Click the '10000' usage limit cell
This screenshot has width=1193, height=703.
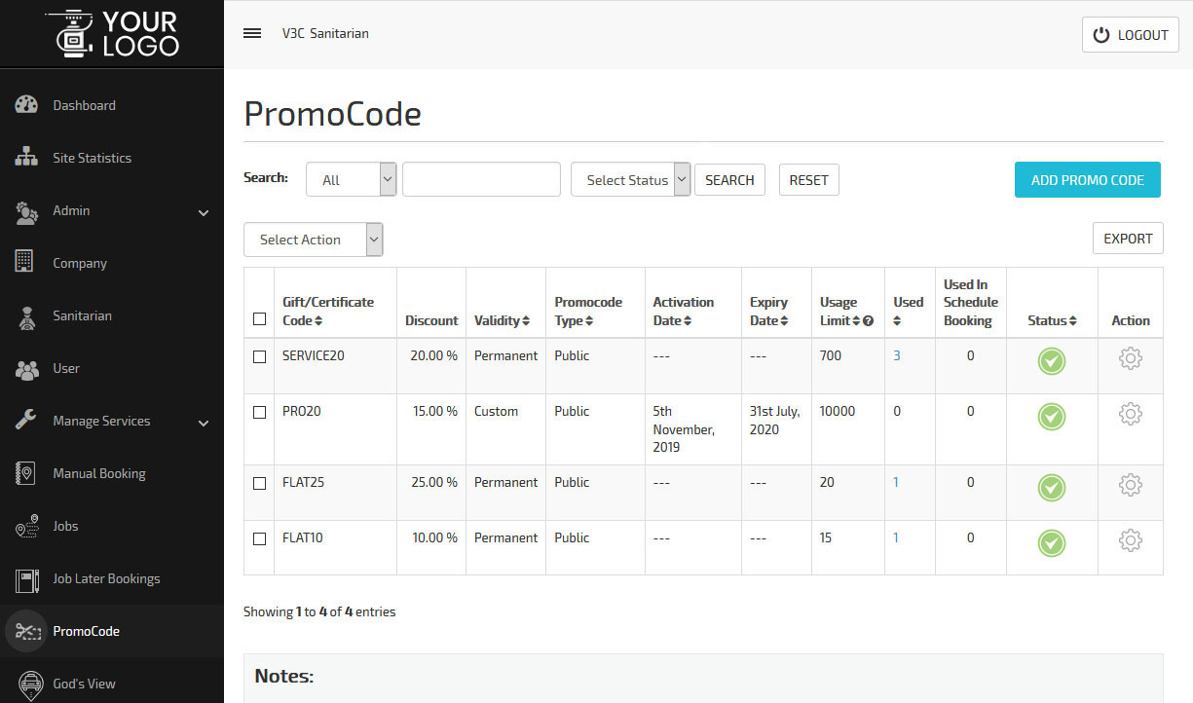(838, 412)
